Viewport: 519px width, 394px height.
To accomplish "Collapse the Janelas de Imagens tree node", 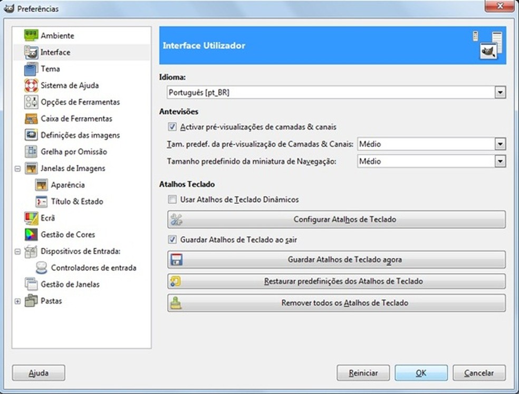I will tap(17, 168).
